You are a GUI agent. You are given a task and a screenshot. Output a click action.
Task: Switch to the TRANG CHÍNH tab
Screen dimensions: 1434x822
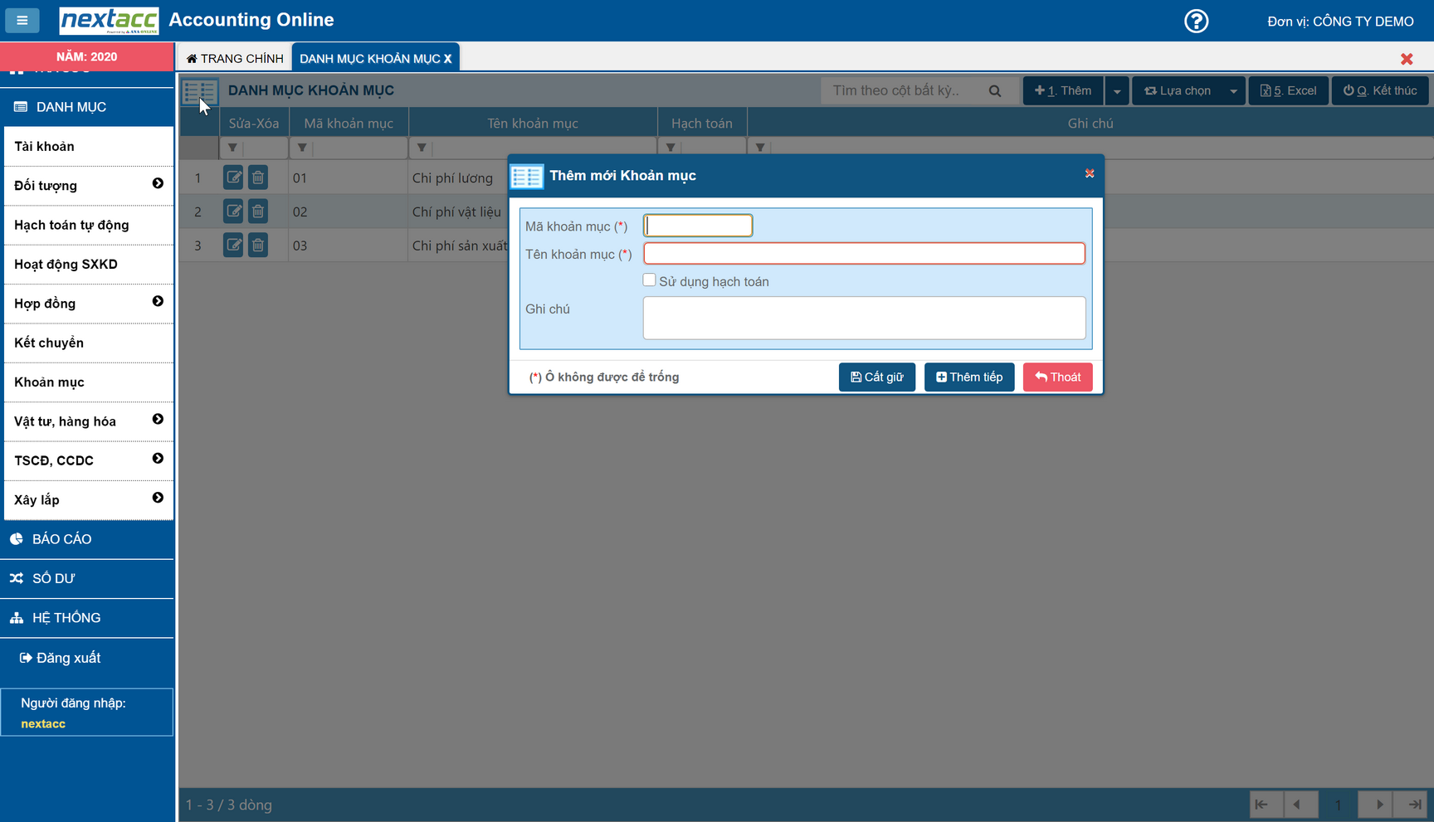pos(235,59)
